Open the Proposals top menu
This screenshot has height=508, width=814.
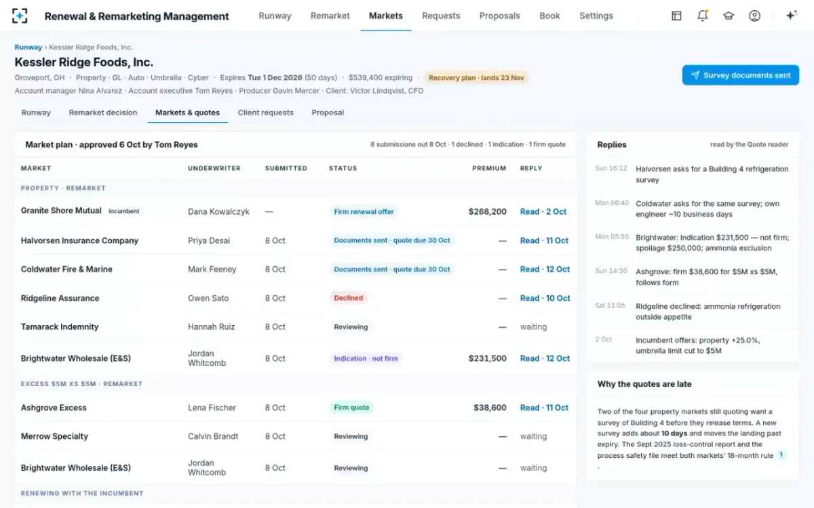[500, 16]
